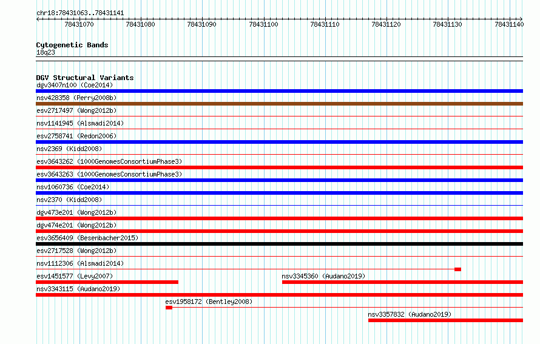Open nsv1060736 (Coe2014) variant label

click(73, 187)
